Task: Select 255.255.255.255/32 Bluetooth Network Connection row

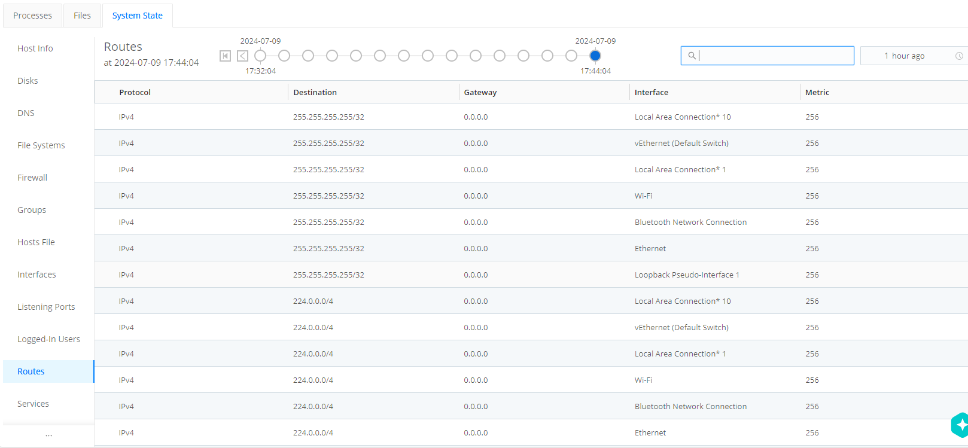Action: click(531, 222)
